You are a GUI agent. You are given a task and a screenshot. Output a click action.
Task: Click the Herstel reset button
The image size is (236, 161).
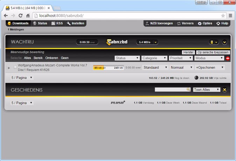(x=188, y=52)
